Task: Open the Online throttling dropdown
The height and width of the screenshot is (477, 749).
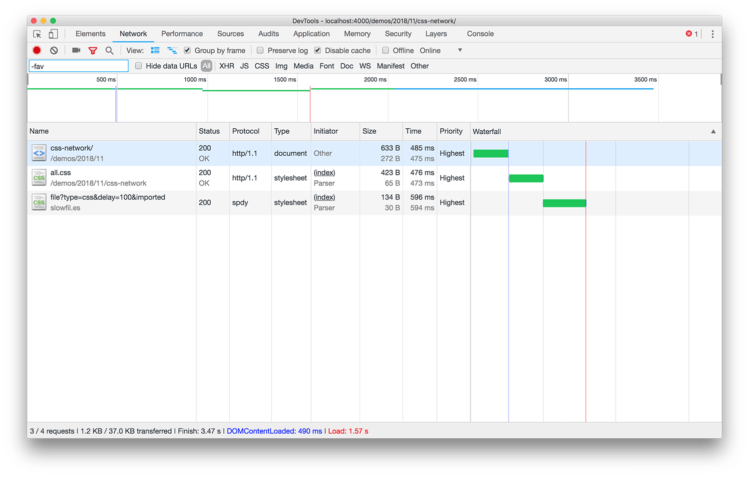Action: pyautogui.click(x=441, y=50)
